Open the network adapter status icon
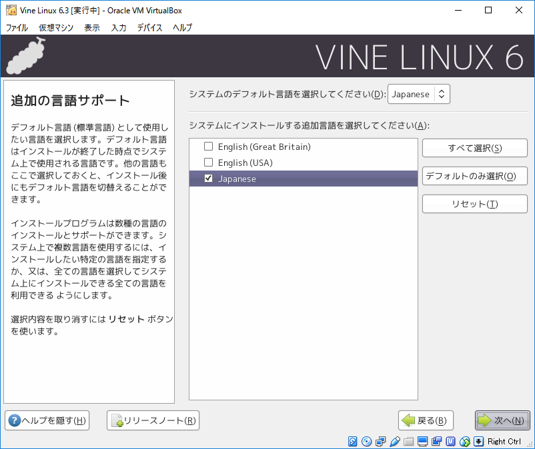Screen dimensions: 535x449 (x=380, y=442)
